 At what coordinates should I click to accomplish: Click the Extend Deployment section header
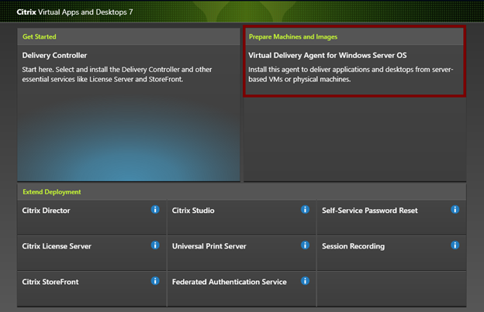[x=52, y=192]
